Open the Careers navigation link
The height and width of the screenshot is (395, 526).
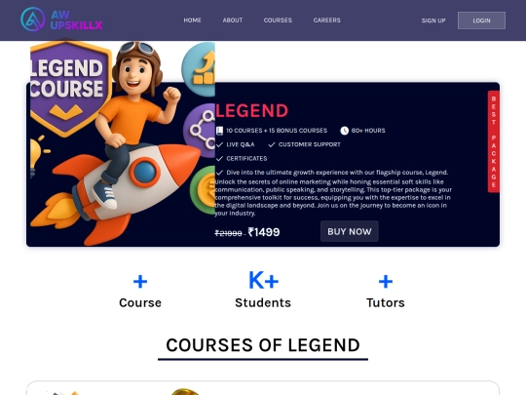click(x=326, y=20)
